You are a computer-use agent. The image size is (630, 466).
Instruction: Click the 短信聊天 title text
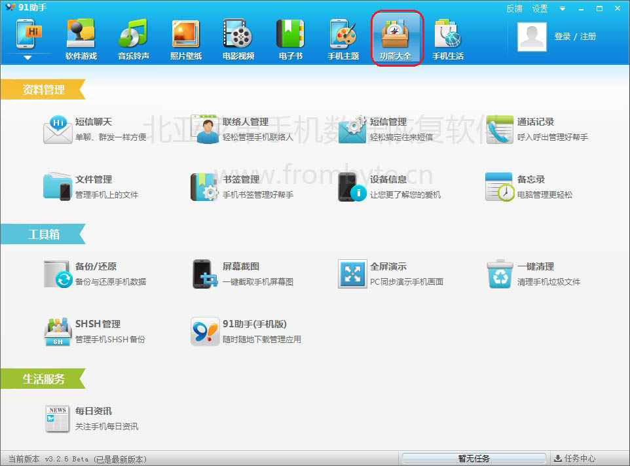point(94,122)
